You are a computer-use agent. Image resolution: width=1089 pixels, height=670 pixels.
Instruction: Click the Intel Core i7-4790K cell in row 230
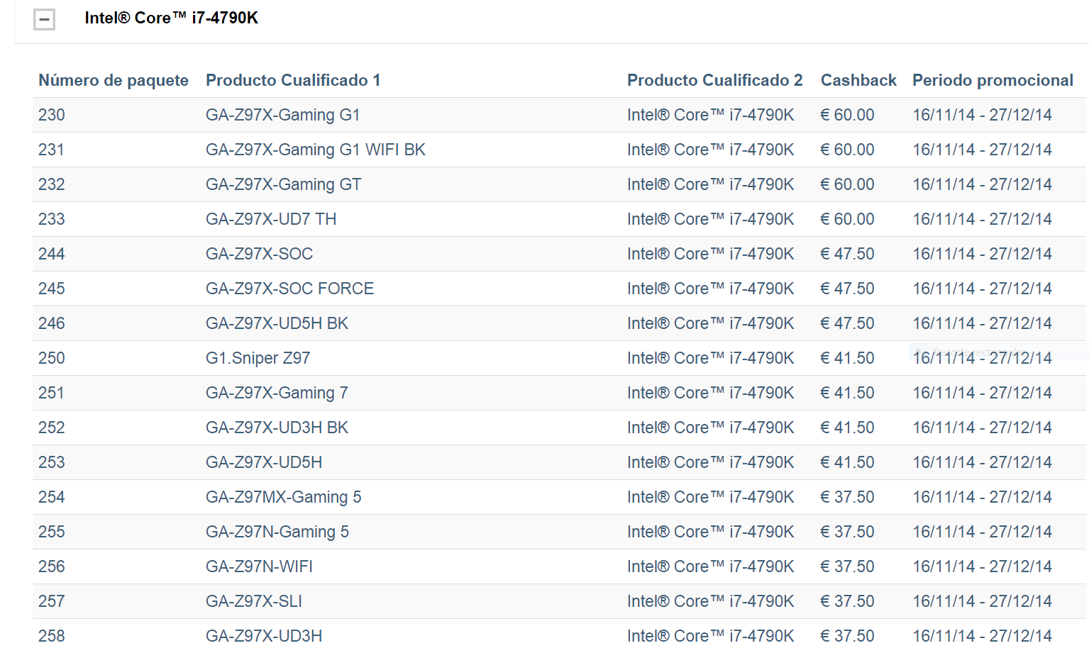[x=711, y=115]
